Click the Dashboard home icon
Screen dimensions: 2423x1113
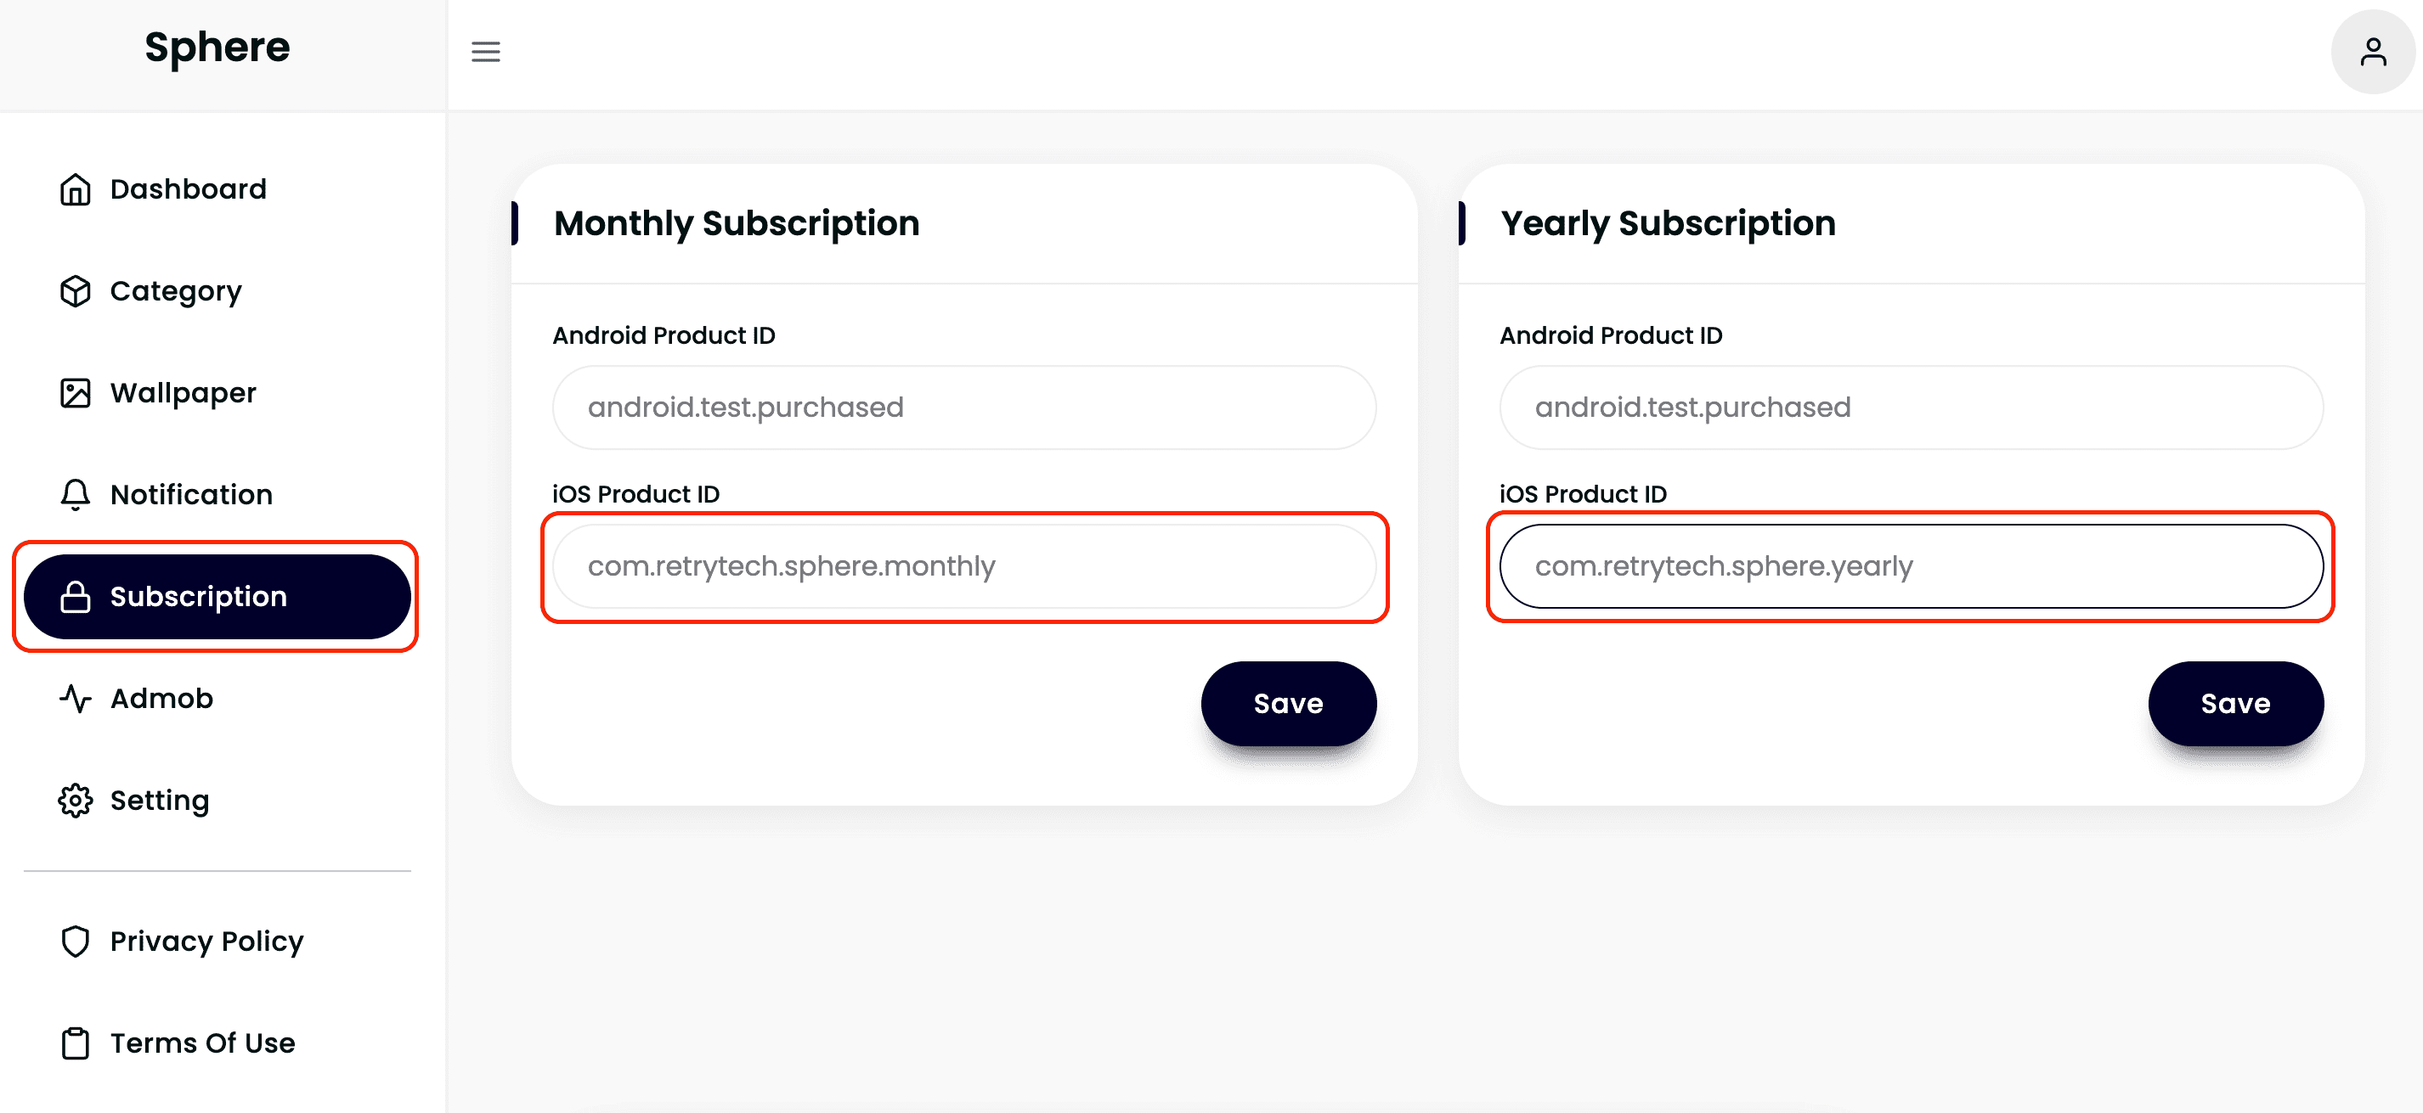(76, 189)
